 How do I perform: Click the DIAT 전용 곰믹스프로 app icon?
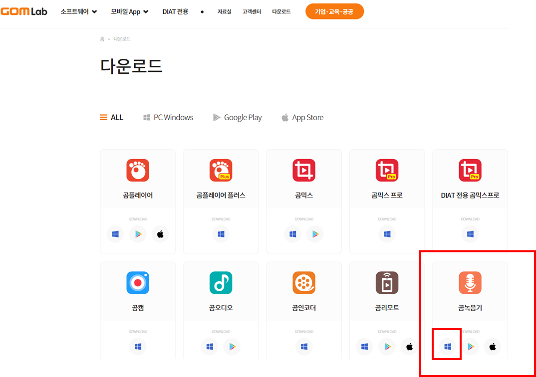coord(470,170)
